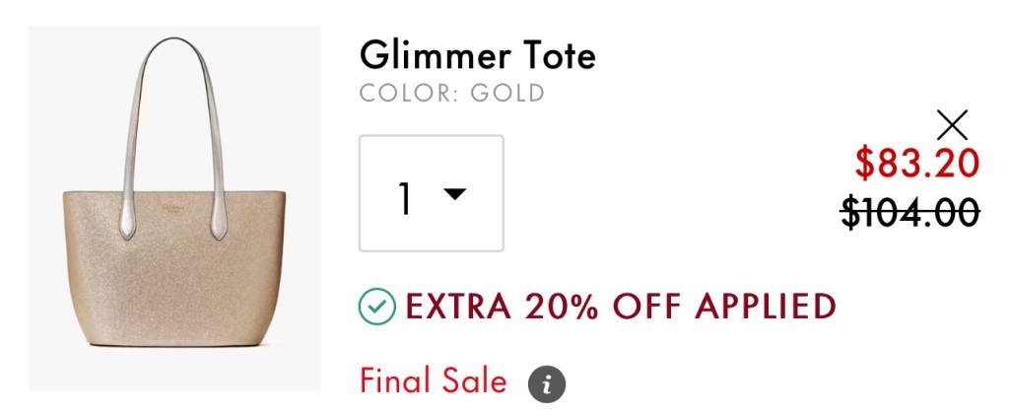
Task: Click the glitter body of the tote bag
Action: pyautogui.click(x=172, y=286)
